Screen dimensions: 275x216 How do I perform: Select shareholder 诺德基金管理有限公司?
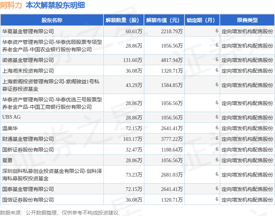point(28,60)
